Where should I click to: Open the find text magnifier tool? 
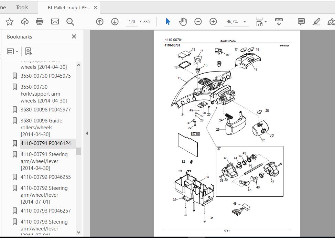tap(70, 22)
